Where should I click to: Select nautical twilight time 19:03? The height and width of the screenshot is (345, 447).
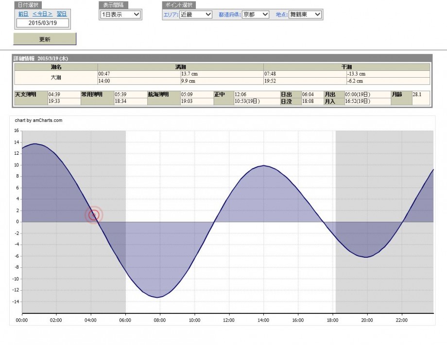(197, 101)
